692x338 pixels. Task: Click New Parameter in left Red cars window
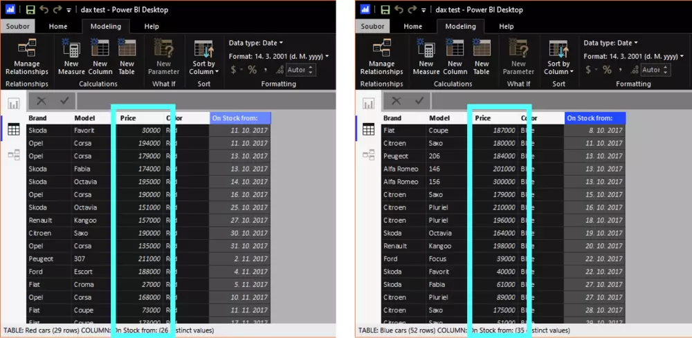pos(164,57)
